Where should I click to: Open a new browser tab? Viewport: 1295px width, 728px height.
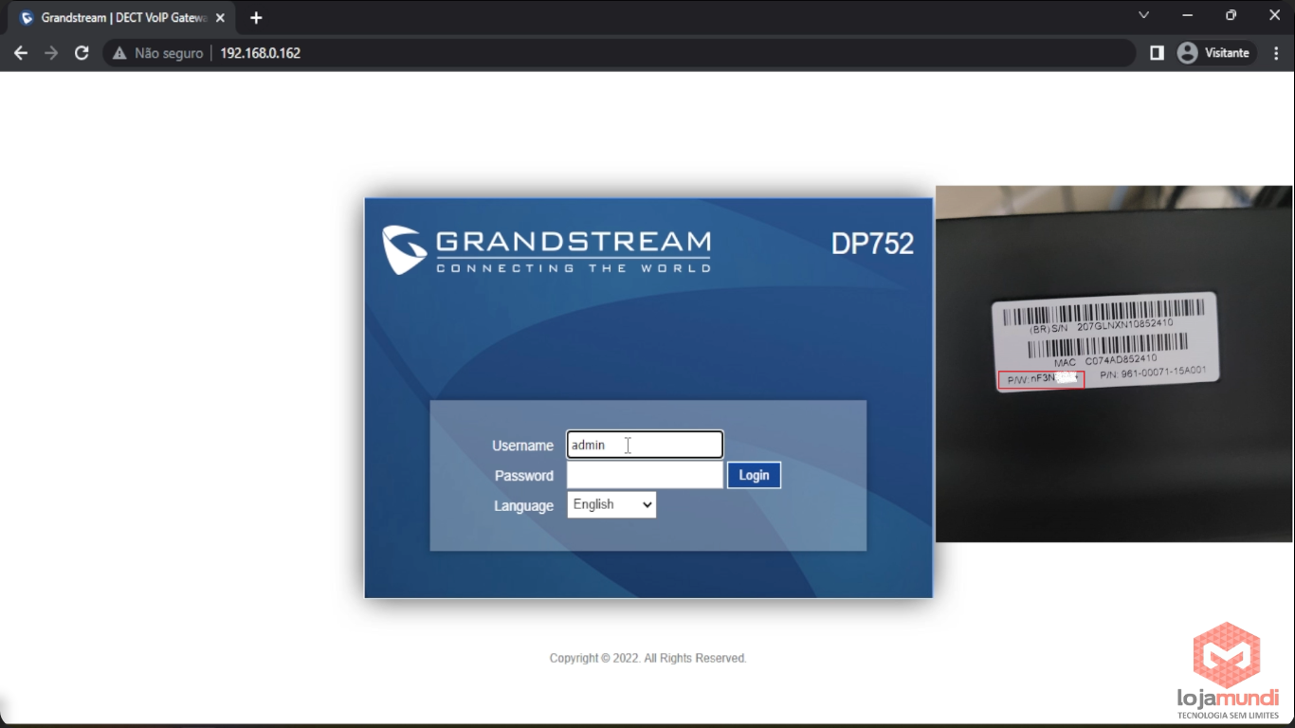click(x=256, y=18)
